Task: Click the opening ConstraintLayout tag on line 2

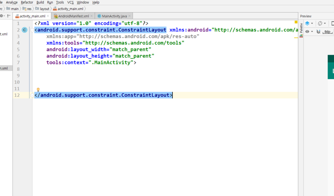Action: click(x=100, y=30)
